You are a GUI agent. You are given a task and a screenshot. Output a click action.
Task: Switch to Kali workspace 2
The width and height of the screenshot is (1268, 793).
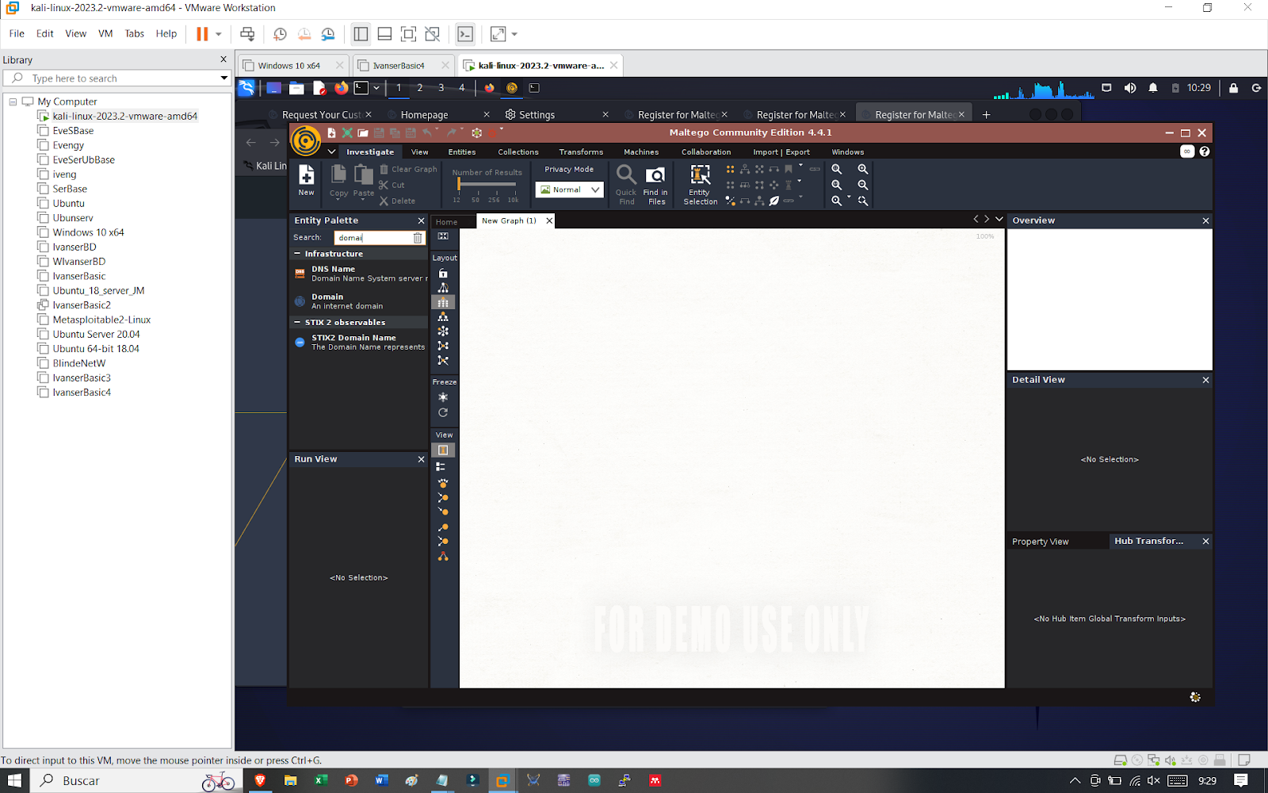coord(420,88)
